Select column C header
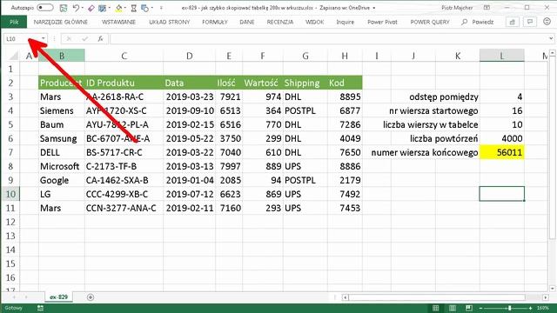The width and height of the screenshot is (557, 313). tap(124, 56)
